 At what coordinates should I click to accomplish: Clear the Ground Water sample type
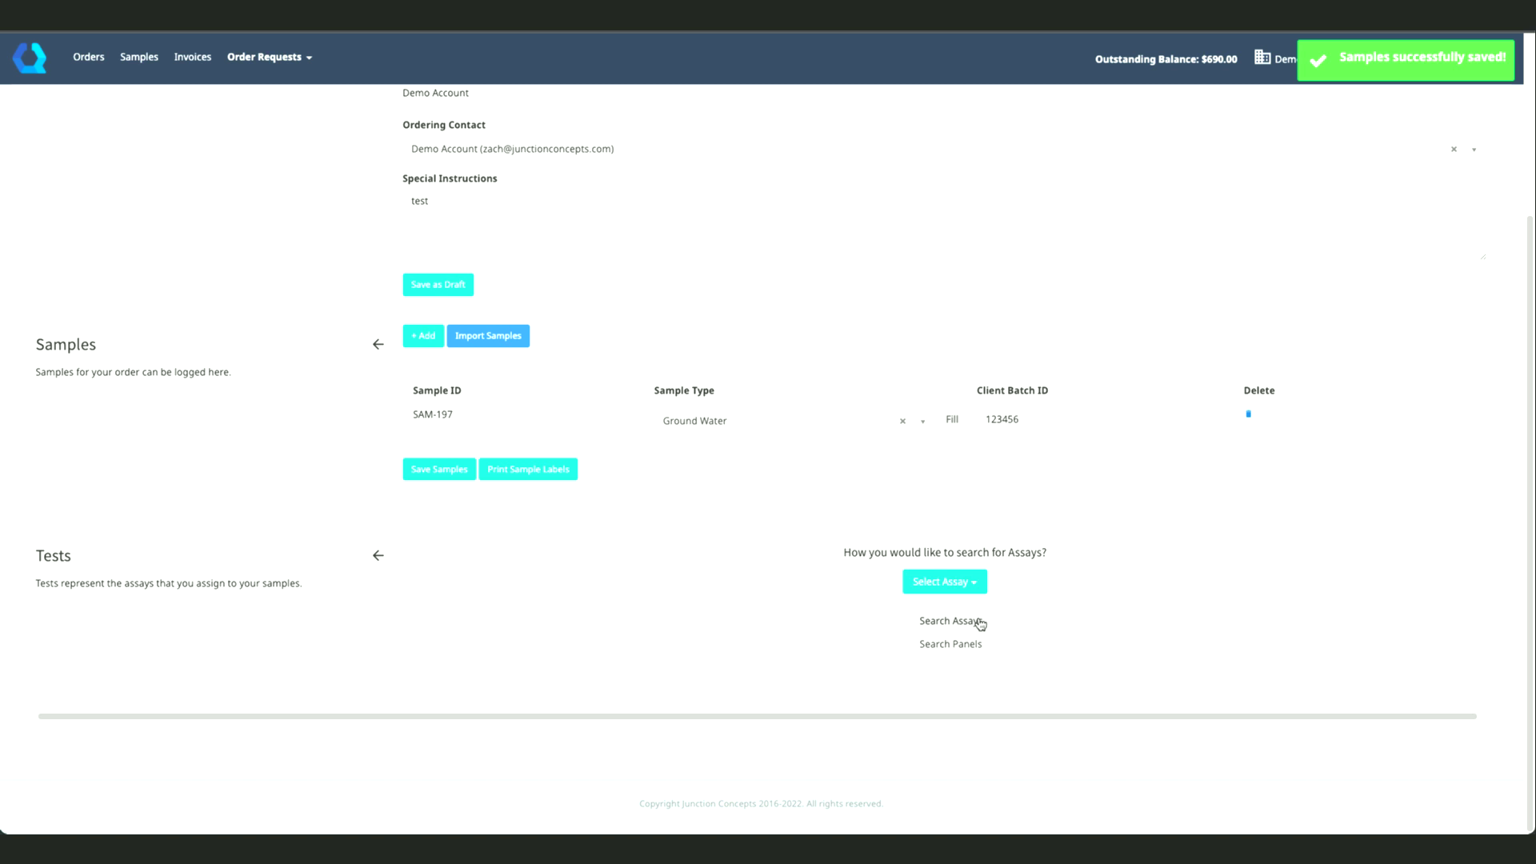pos(902,422)
